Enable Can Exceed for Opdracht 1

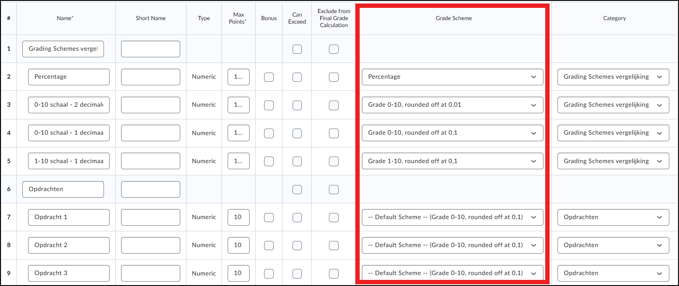point(297,217)
